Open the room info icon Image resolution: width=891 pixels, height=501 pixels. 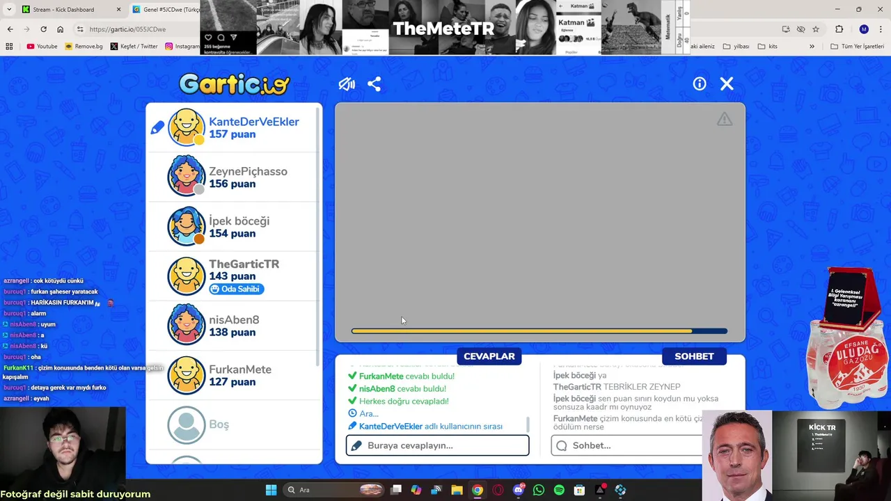[x=700, y=84]
